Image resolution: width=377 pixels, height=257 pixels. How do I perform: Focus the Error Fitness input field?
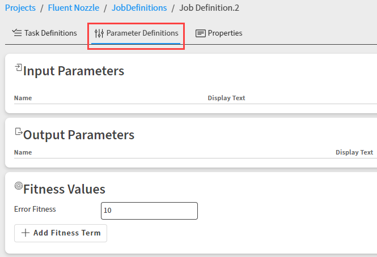point(149,211)
